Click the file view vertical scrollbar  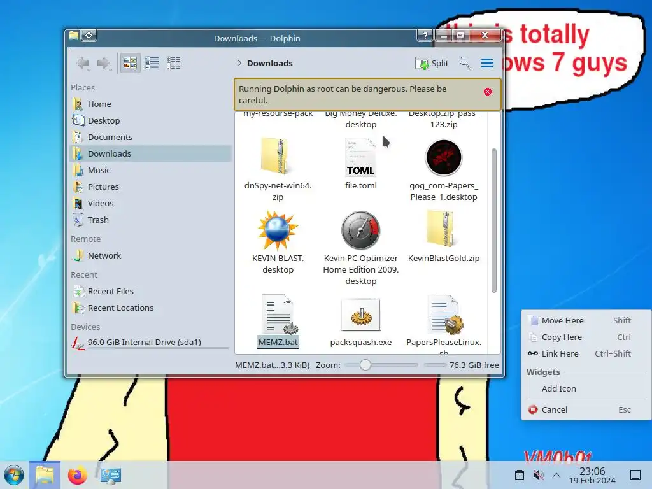[494, 220]
